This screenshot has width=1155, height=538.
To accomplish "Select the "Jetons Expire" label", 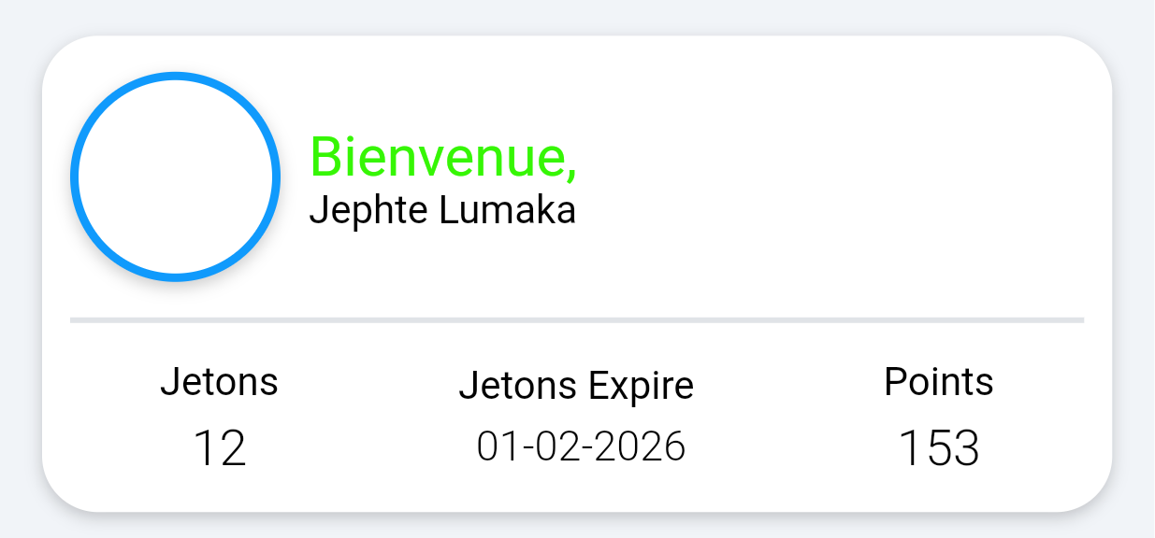I will 576,385.
